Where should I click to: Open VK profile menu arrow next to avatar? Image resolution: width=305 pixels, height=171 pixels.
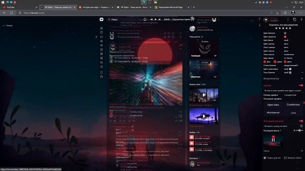click(x=218, y=19)
